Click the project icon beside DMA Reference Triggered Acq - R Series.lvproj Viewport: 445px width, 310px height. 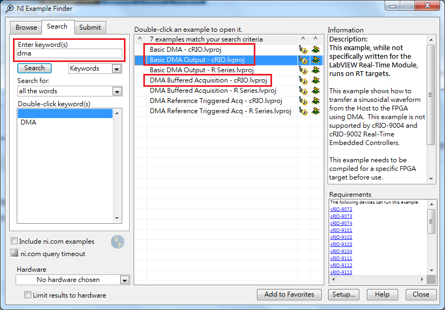(303, 111)
